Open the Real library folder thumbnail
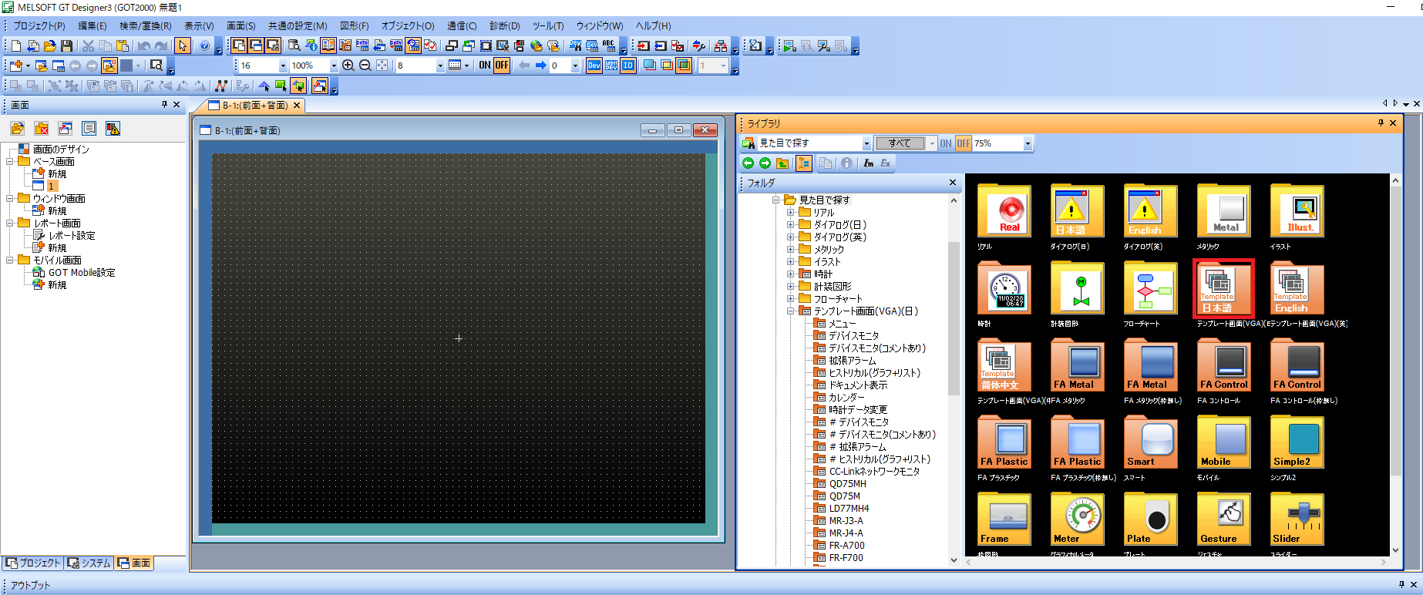Viewport: 1423px width, 595px height. pyautogui.click(x=1004, y=212)
